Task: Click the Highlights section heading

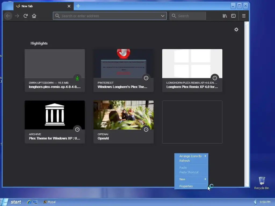Action: click(x=39, y=43)
